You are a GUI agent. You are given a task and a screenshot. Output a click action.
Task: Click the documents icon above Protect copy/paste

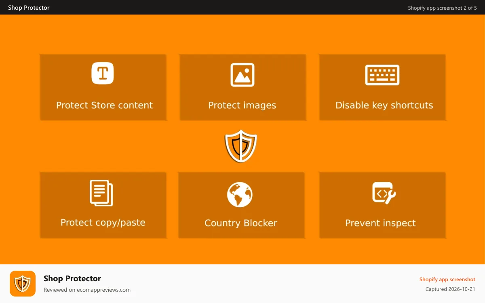pos(101,193)
